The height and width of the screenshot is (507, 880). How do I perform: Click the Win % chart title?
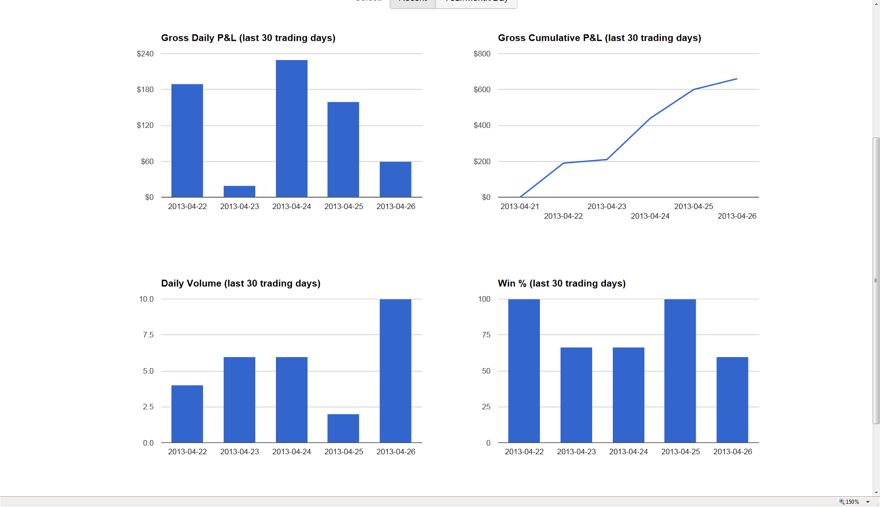click(x=562, y=283)
